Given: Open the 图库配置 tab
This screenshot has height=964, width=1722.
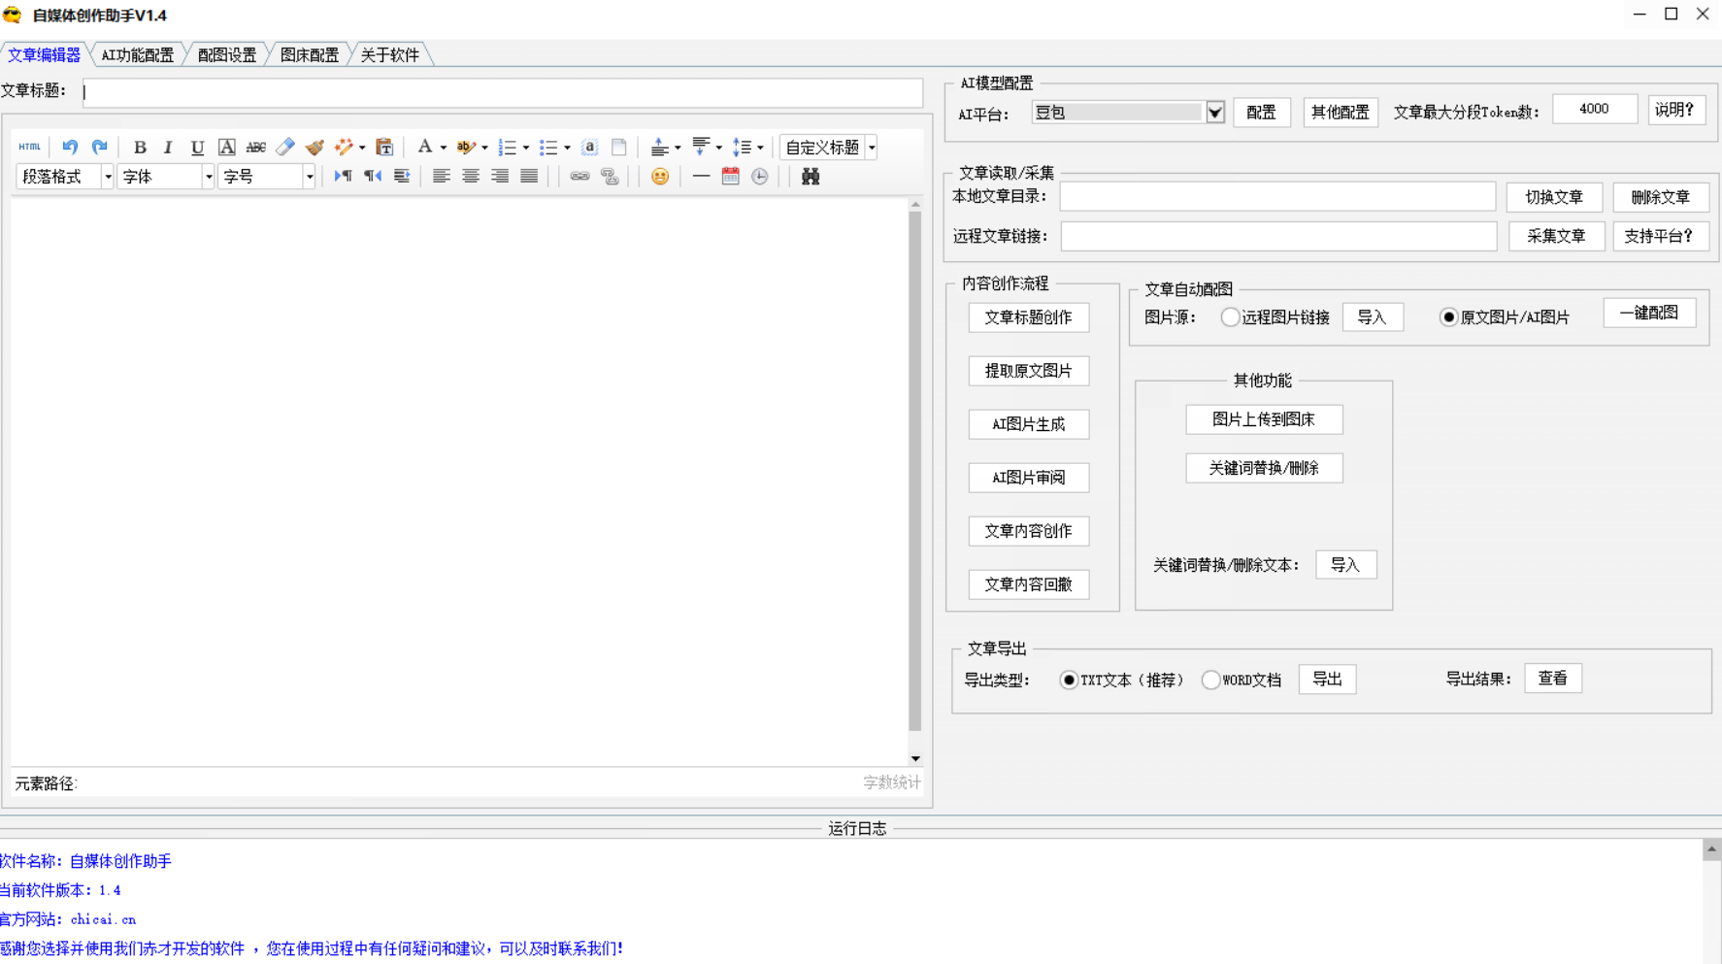Looking at the screenshot, I should click(x=310, y=55).
